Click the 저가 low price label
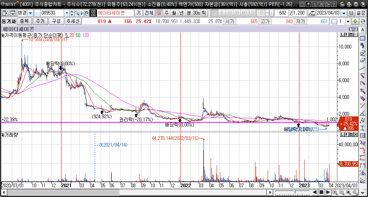The height and width of the screenshot is (197, 368). 300,22
